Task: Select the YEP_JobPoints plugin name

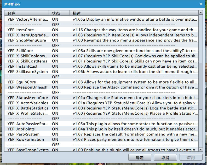Action: [x=21, y=129]
